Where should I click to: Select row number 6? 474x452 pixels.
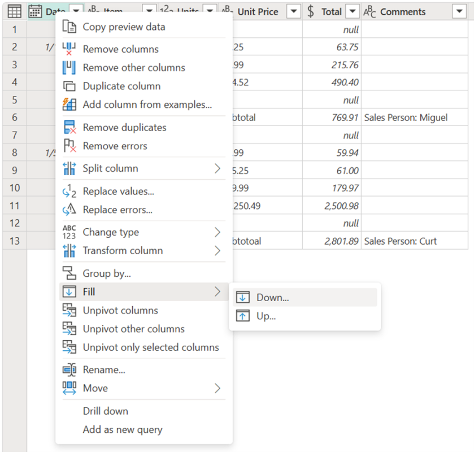(x=14, y=117)
